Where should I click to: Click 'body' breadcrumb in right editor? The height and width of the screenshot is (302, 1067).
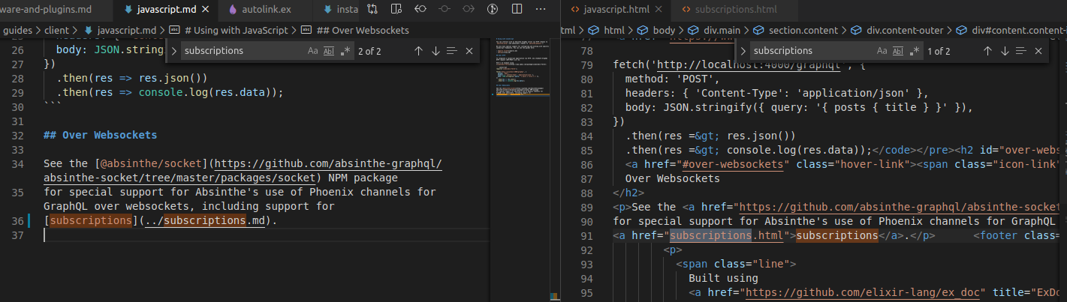[664, 30]
